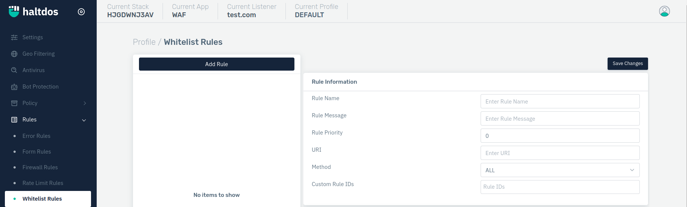The width and height of the screenshot is (687, 207).
Task: Click the Current Profile DEFAULT selector
Action: coord(317,11)
